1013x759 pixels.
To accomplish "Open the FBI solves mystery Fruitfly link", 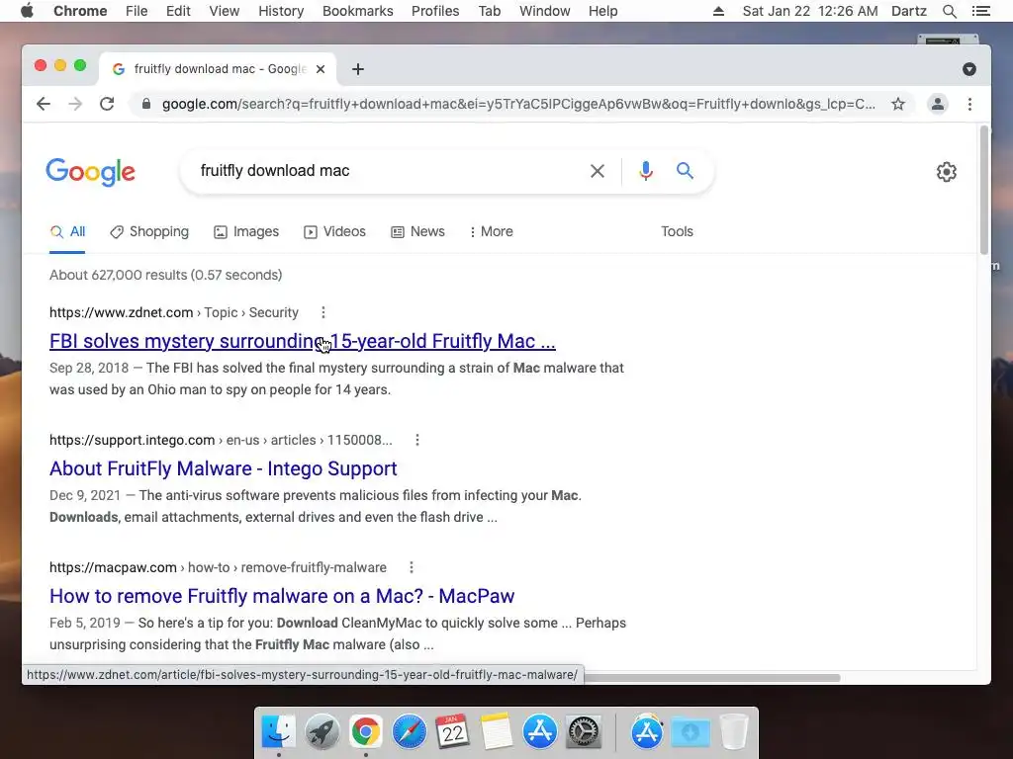I will (303, 341).
